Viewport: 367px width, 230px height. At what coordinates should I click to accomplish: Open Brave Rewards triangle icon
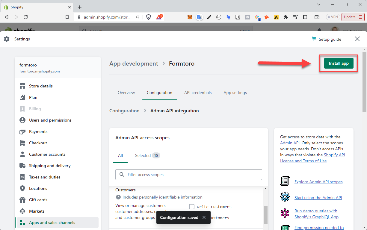pos(159,17)
